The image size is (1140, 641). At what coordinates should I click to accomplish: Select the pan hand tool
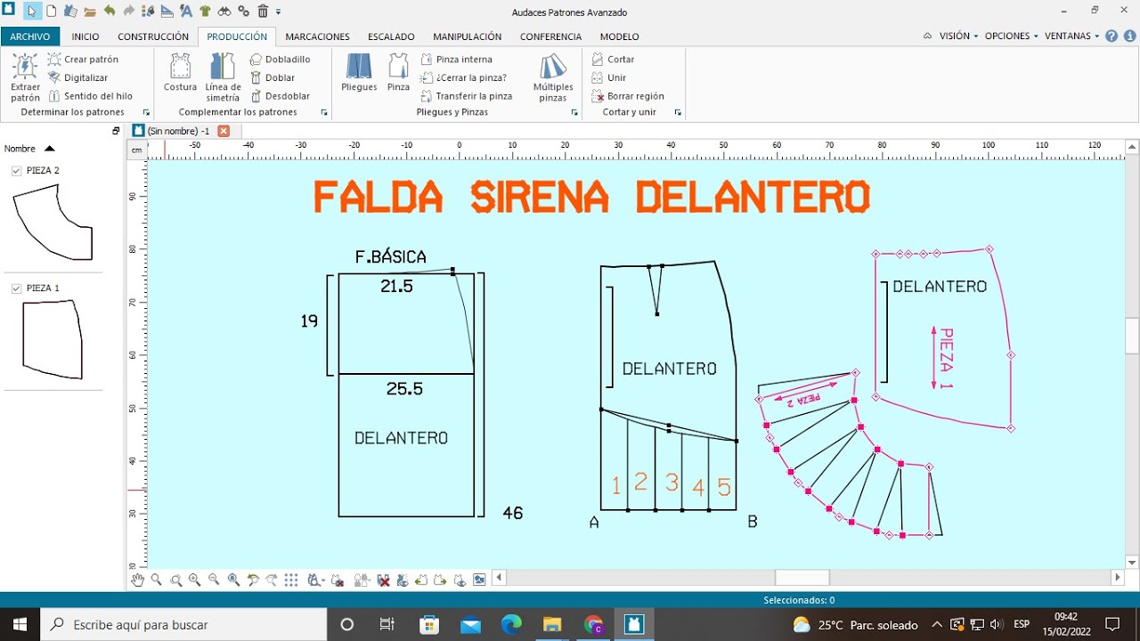137,580
